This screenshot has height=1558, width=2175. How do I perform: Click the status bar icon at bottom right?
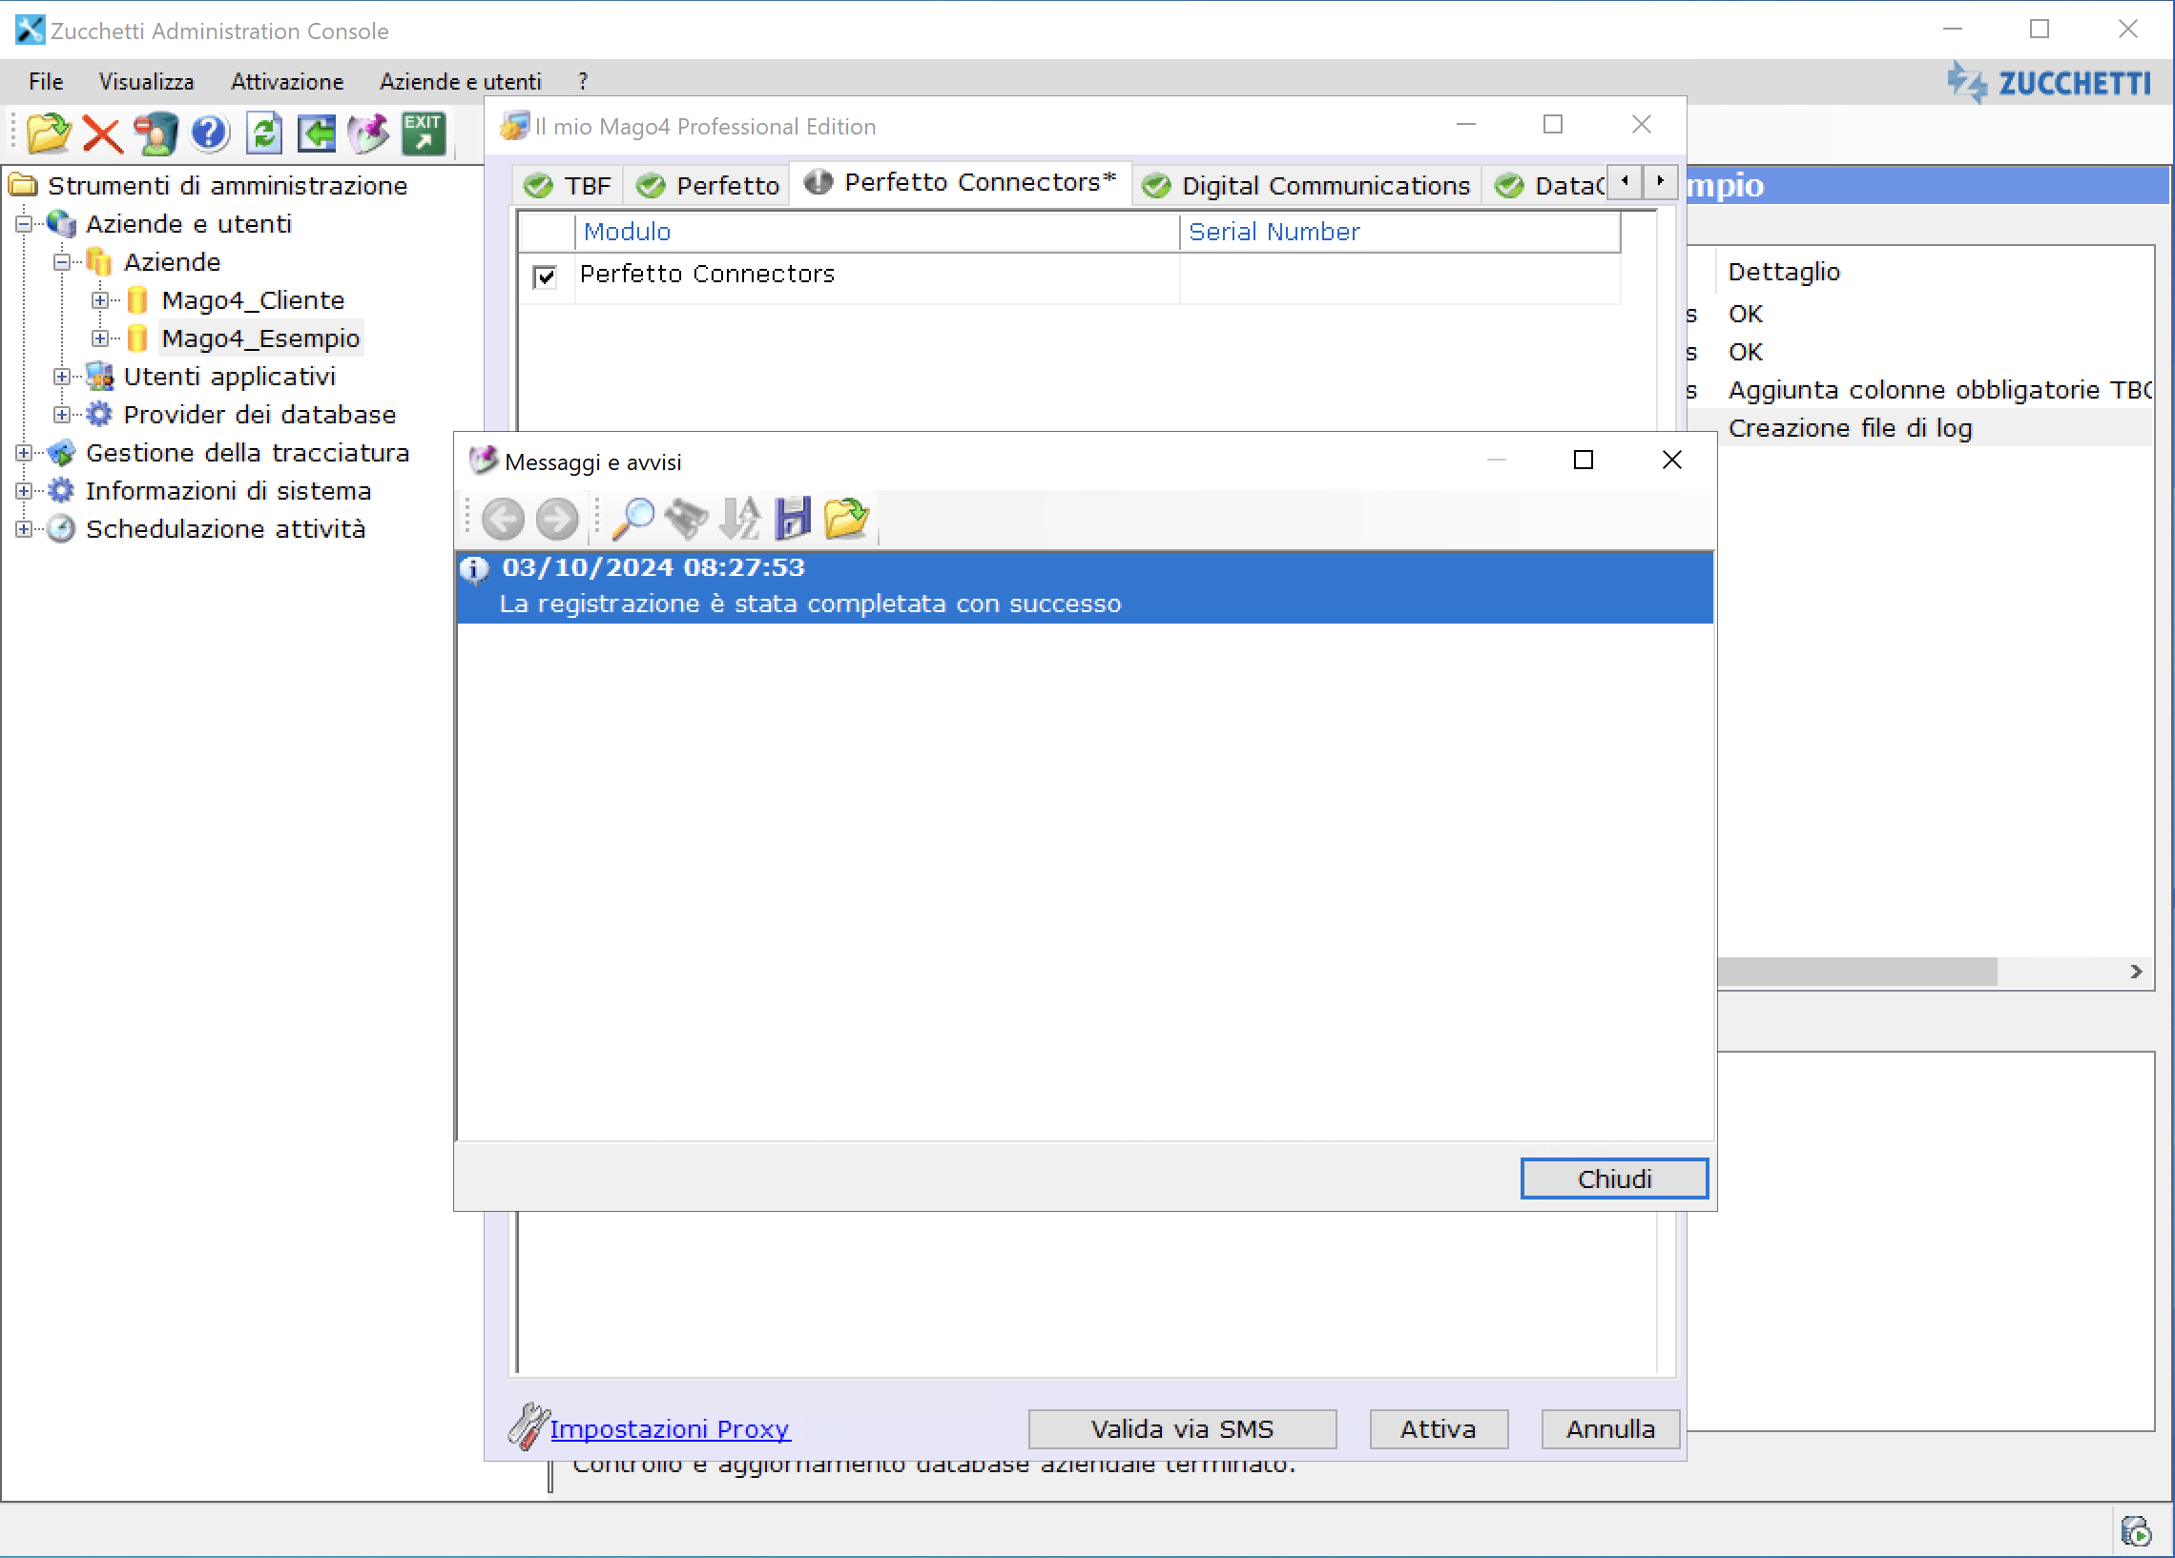coord(2136,1530)
